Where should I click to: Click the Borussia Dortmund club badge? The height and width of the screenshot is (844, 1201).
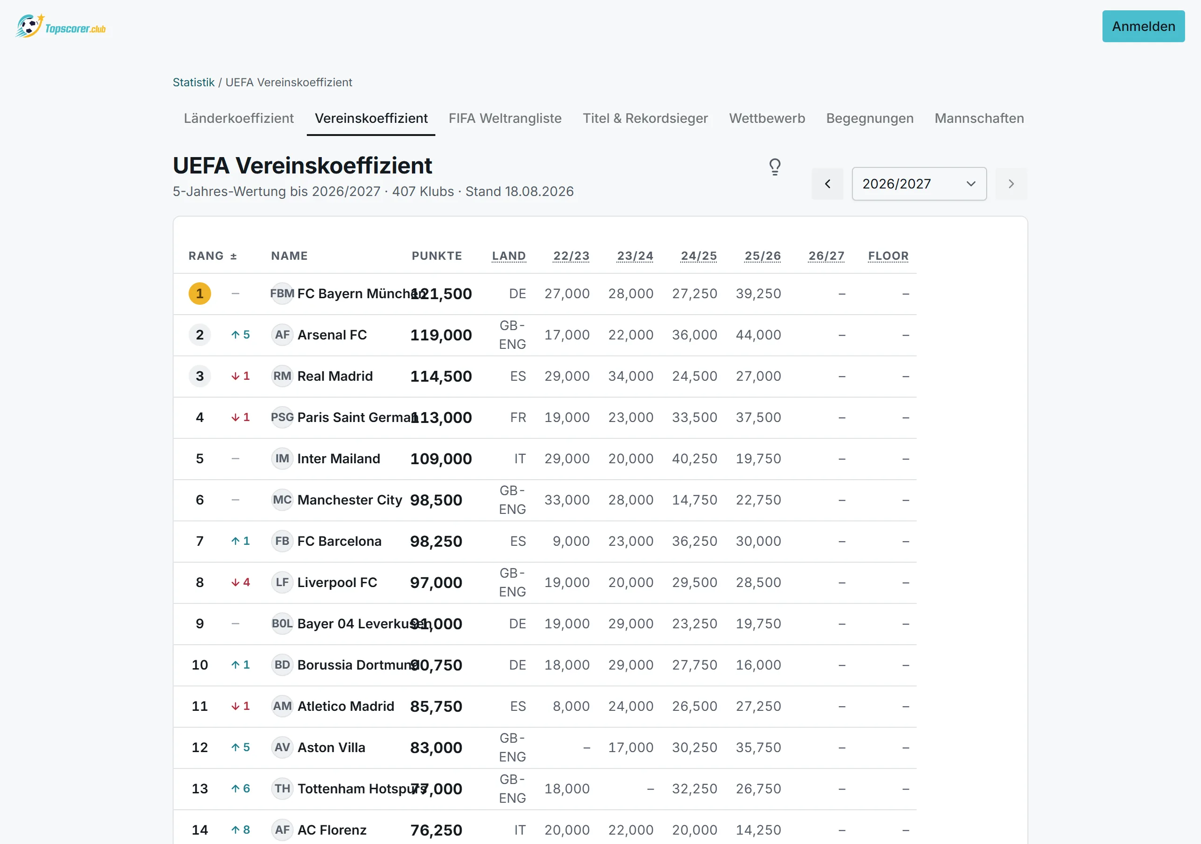(x=282, y=665)
